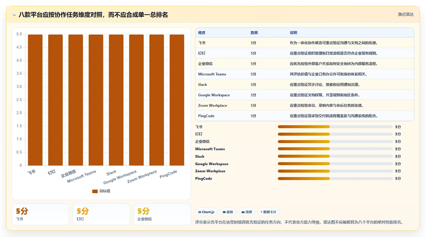Select the Slack bar in the chart
Image resolution: width=426 pixels, height=237 pixels.
(x=116, y=100)
